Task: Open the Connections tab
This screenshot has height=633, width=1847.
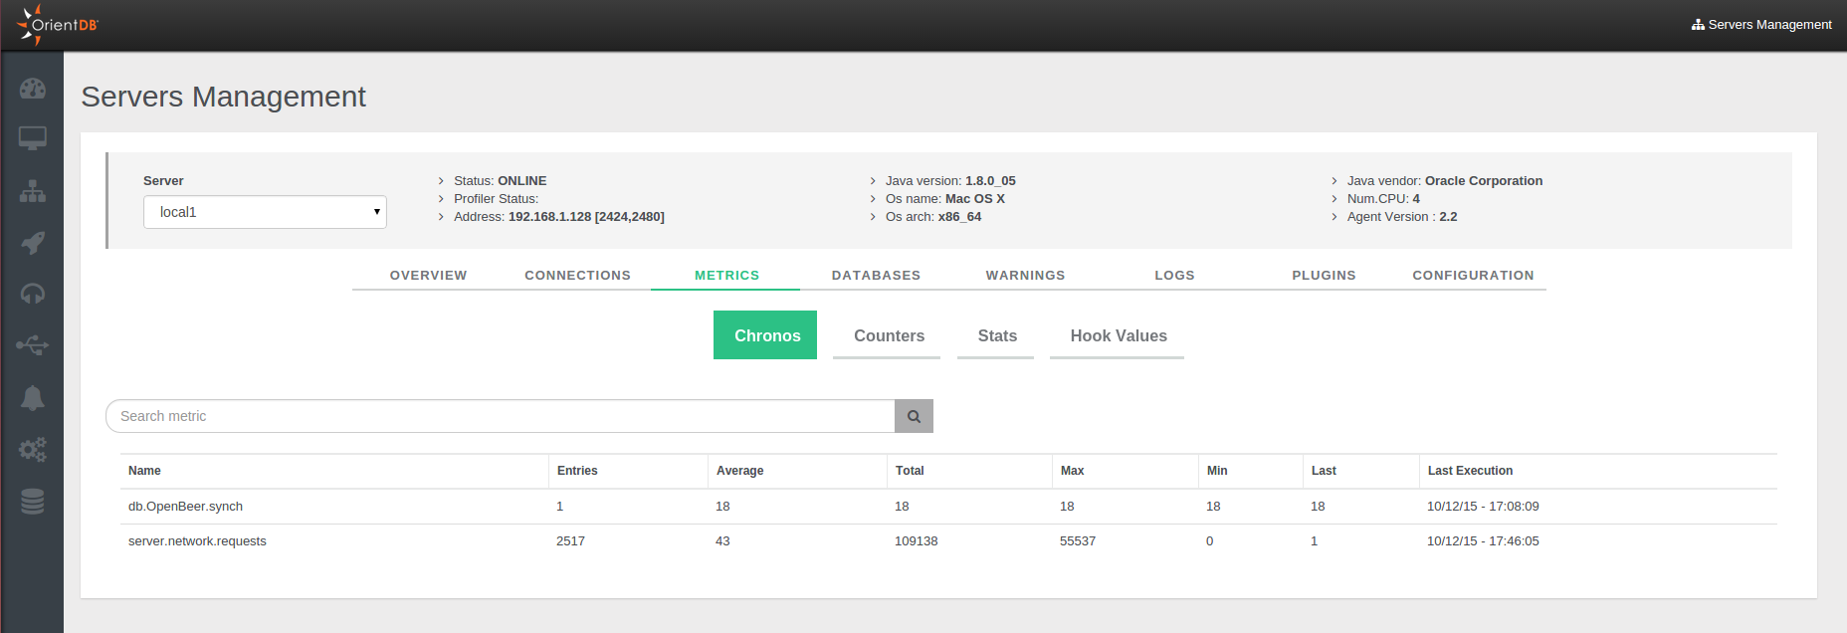Action: click(577, 276)
